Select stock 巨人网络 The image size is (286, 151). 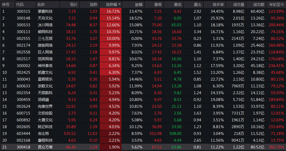click(x=45, y=52)
